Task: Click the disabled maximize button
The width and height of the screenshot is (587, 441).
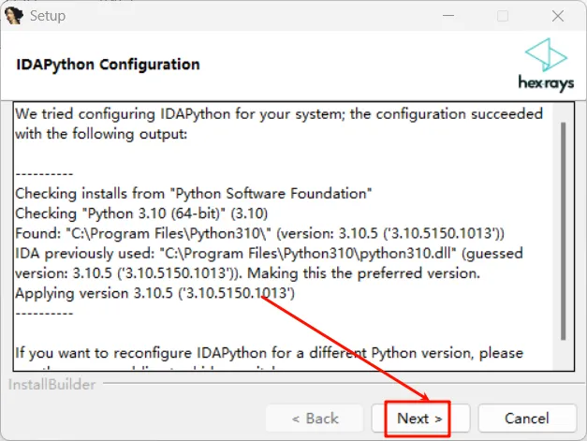Action: (x=503, y=16)
